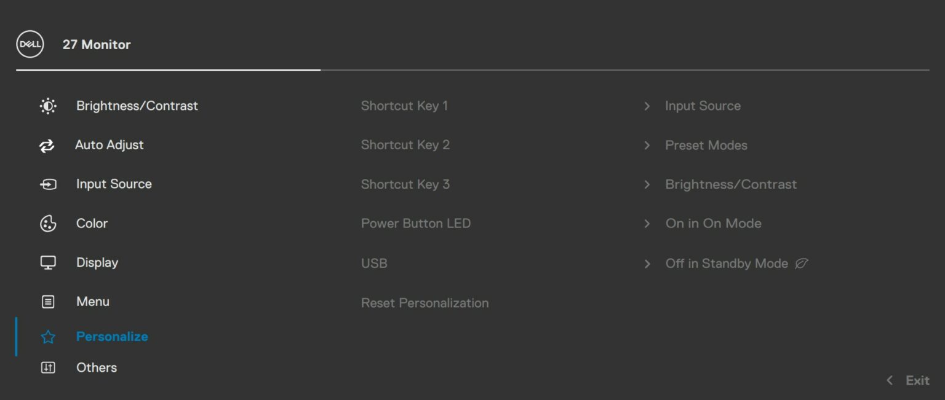
Task: Open the Shortcut Key 3 setting
Action: (x=405, y=184)
